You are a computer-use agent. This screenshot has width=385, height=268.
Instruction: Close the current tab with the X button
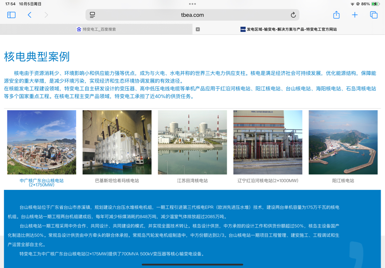click(198, 29)
